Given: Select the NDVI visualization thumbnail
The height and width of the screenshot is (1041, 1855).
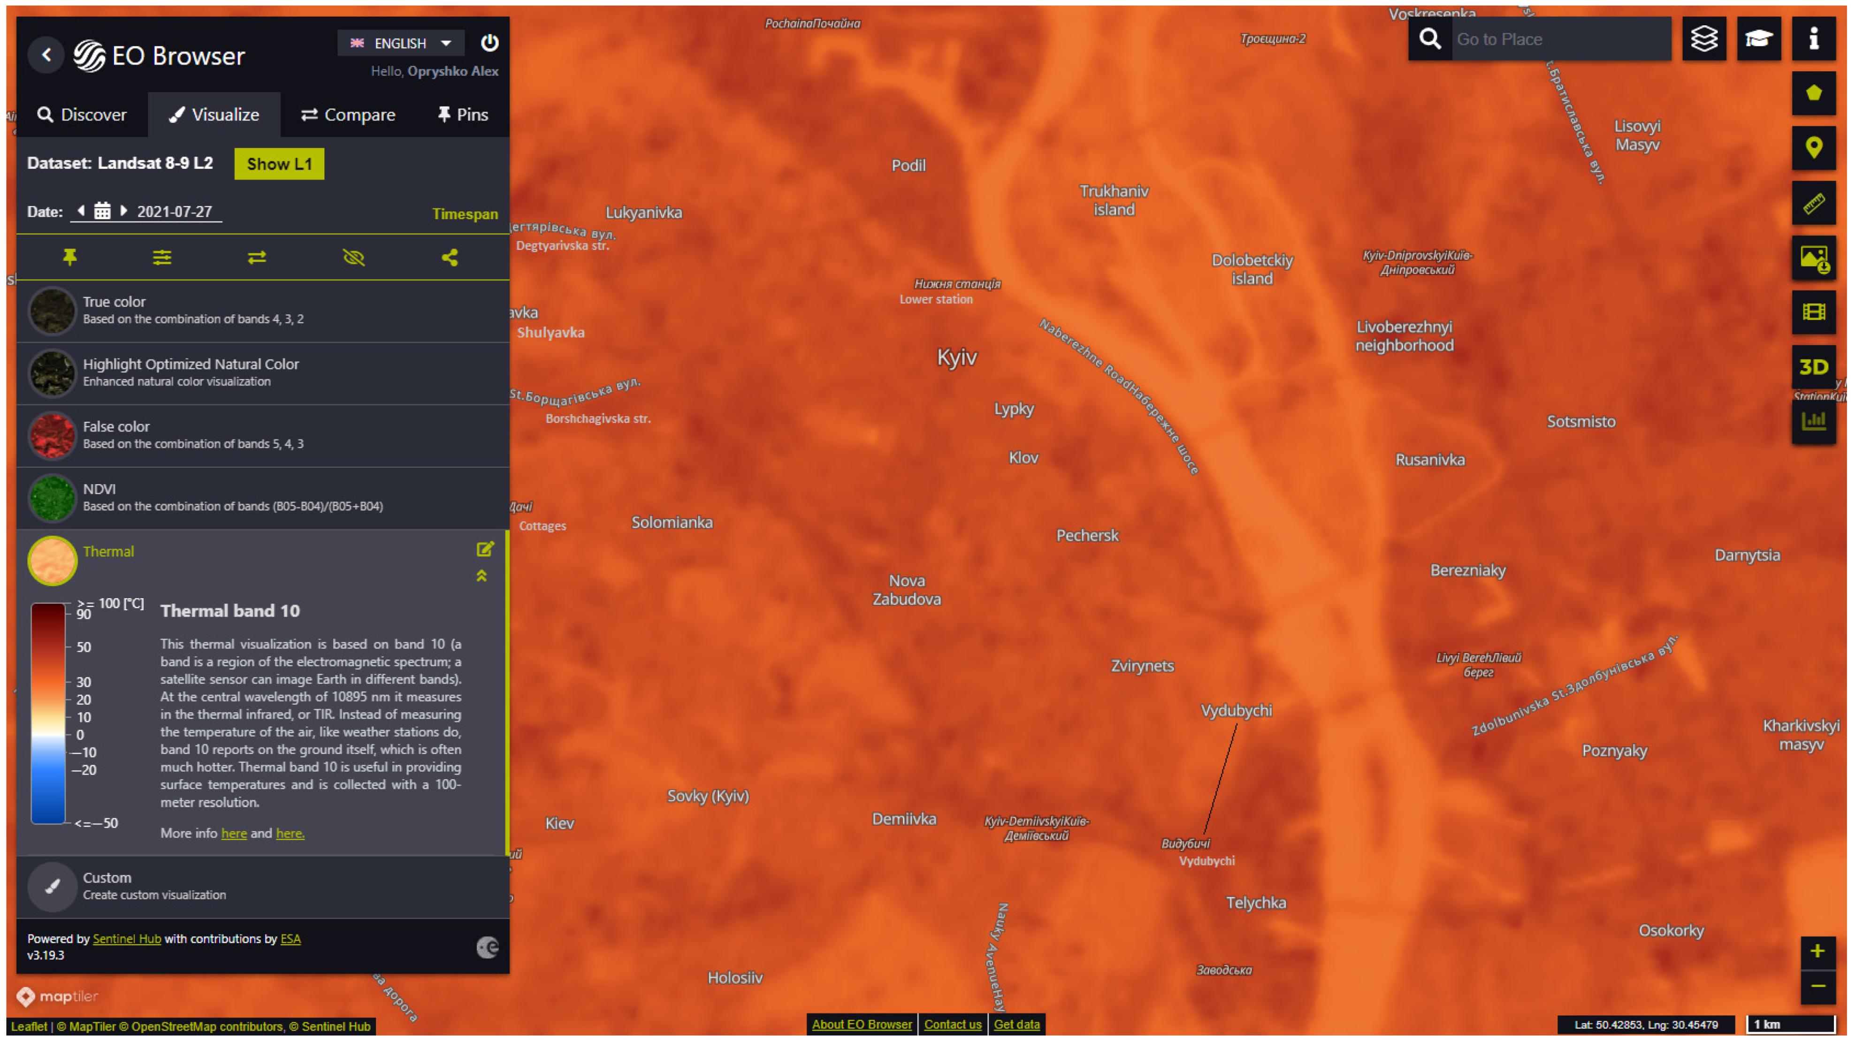Looking at the screenshot, I should click(x=52, y=497).
